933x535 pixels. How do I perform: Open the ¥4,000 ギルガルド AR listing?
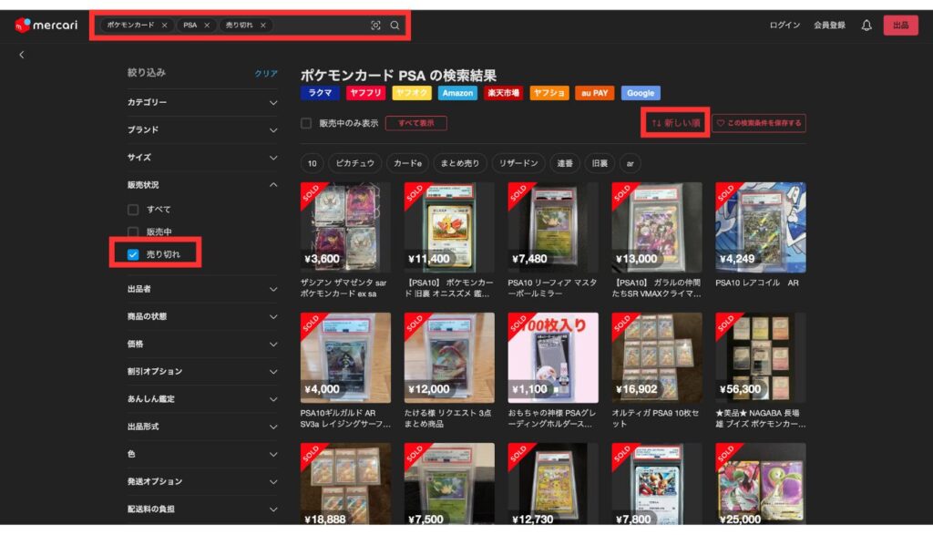[x=345, y=357]
